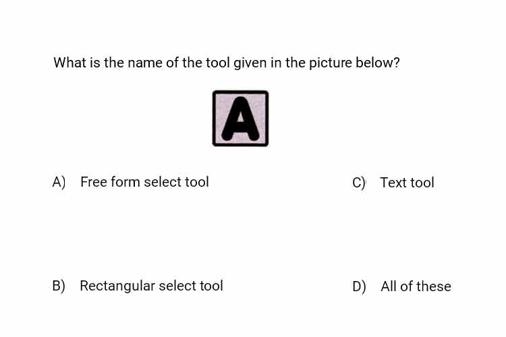Click the 'Text tool' answer text
This screenshot has width=506, height=337.
pyautogui.click(x=407, y=183)
